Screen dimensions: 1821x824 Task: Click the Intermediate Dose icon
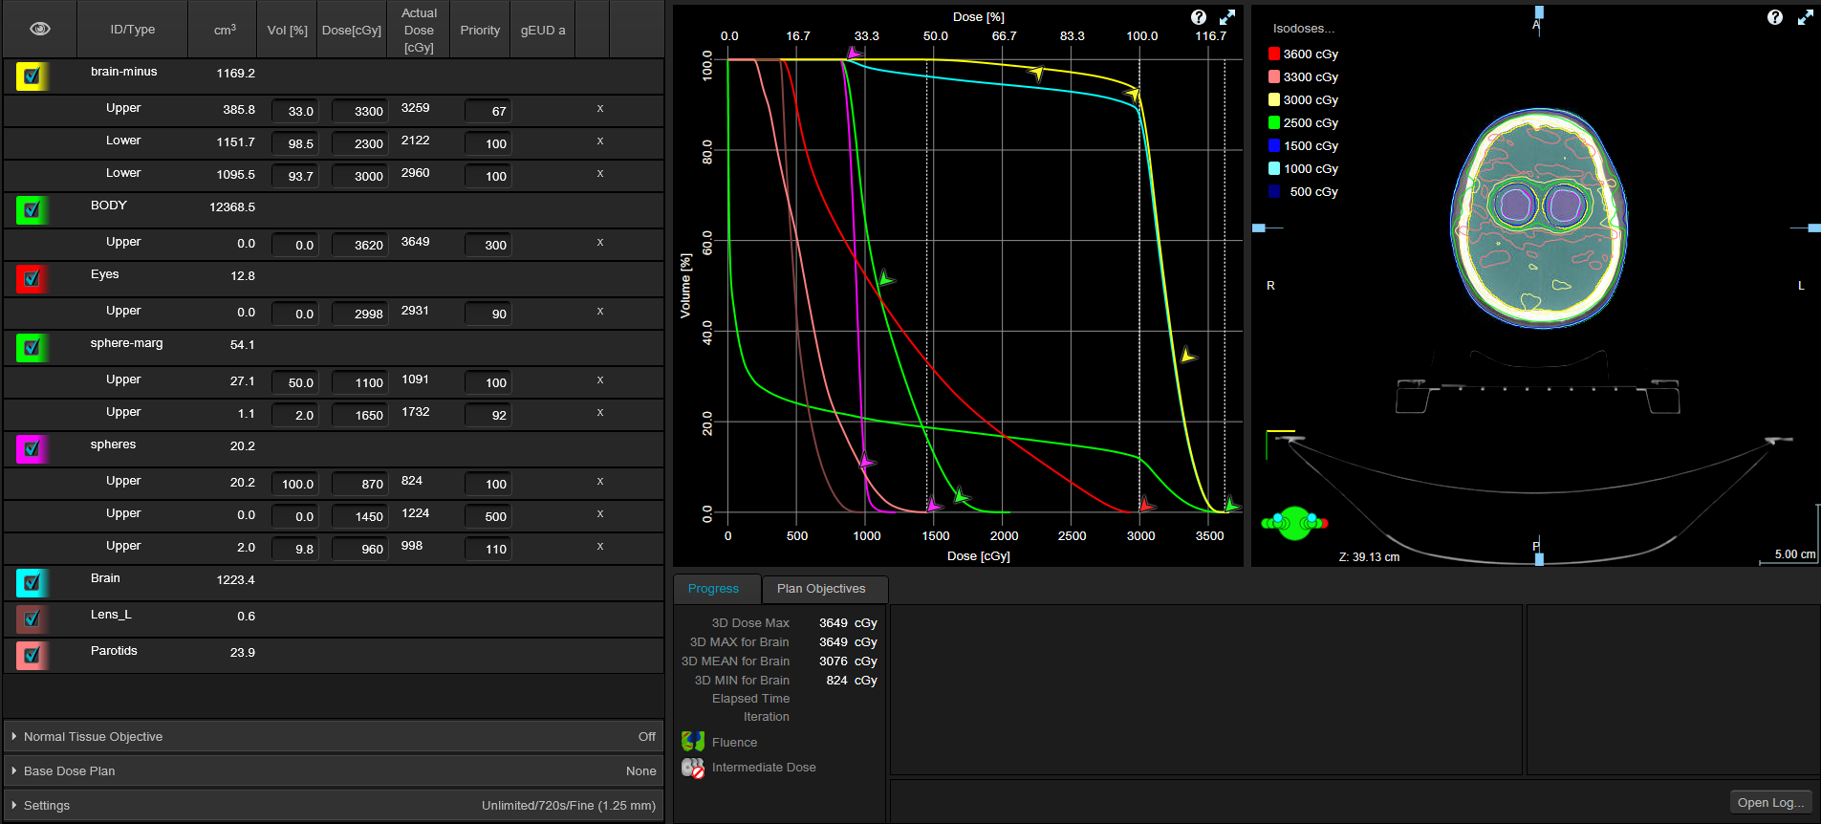(x=693, y=768)
